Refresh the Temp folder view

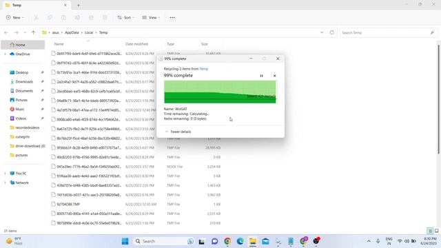(x=332, y=32)
